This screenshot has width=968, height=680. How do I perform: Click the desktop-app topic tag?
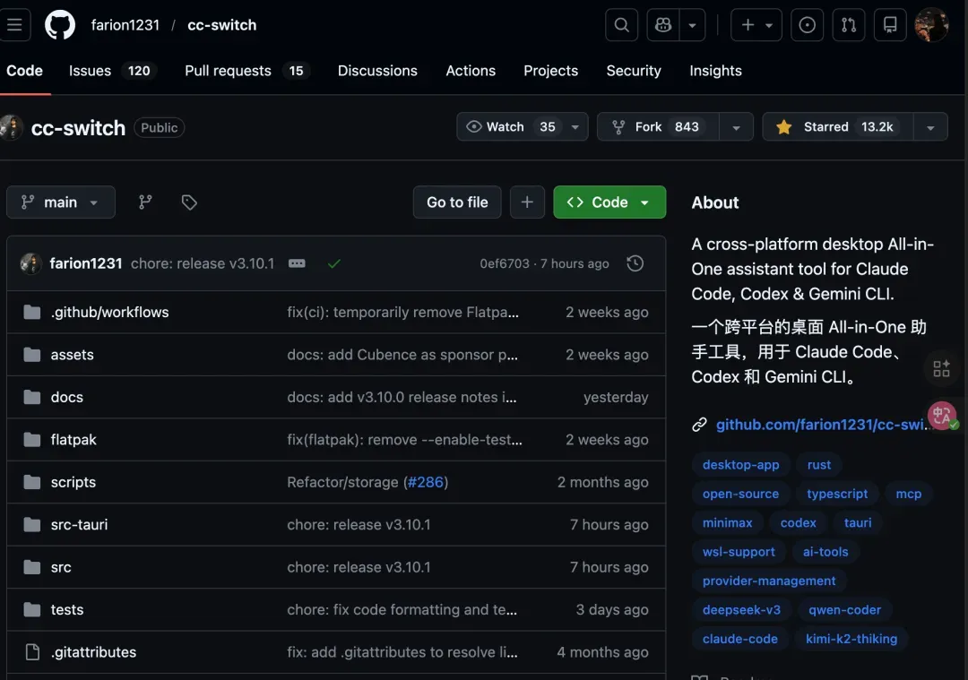(741, 465)
